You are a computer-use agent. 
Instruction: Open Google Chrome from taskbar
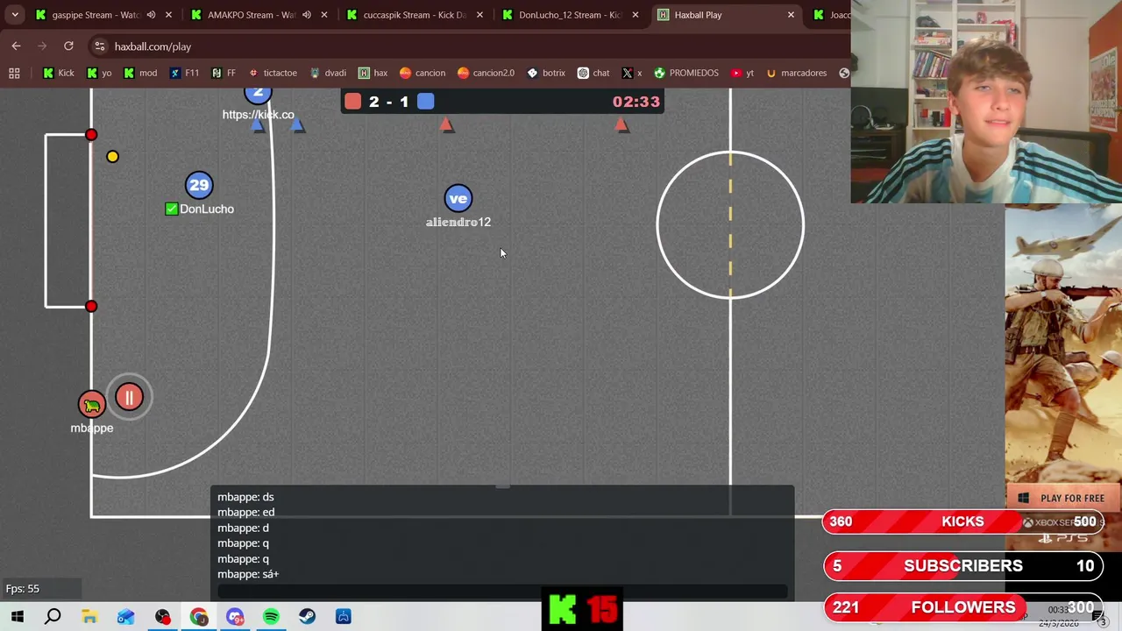click(199, 616)
